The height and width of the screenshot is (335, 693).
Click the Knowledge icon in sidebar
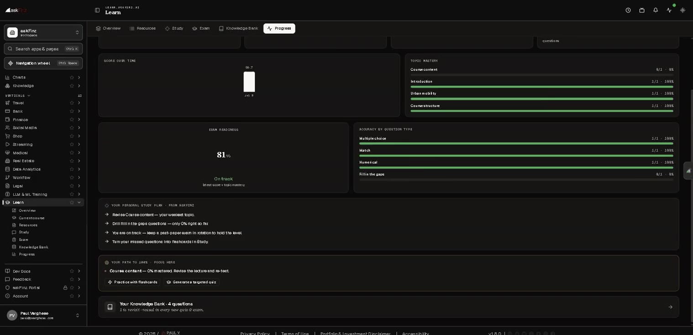pos(7,86)
